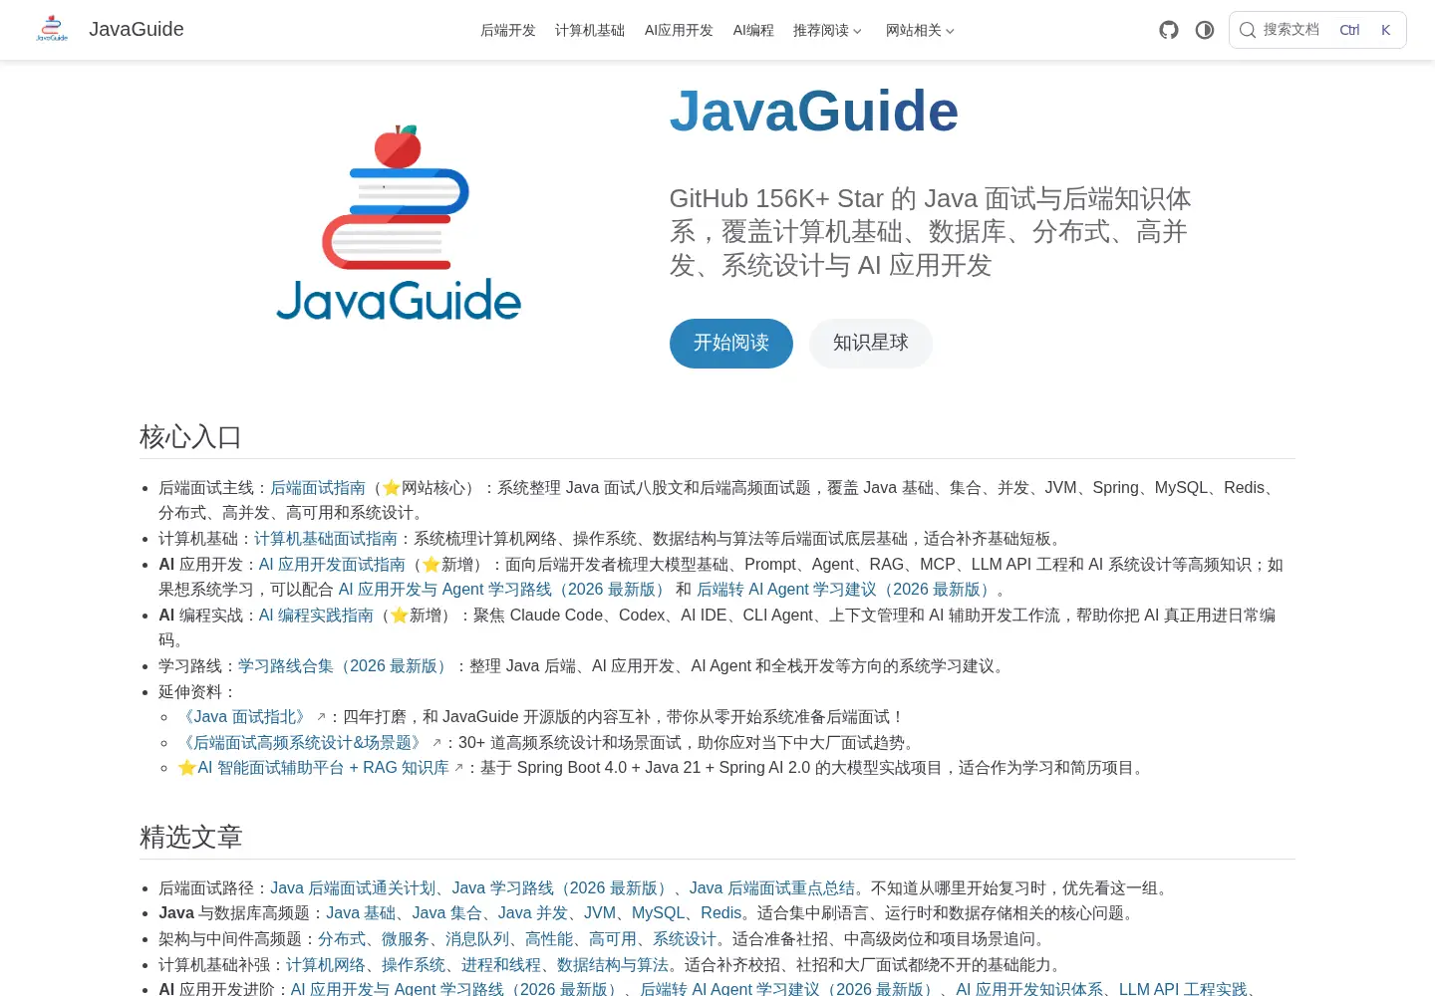Open the 分布式 link
This screenshot has width=1435, height=996.
click(342, 939)
